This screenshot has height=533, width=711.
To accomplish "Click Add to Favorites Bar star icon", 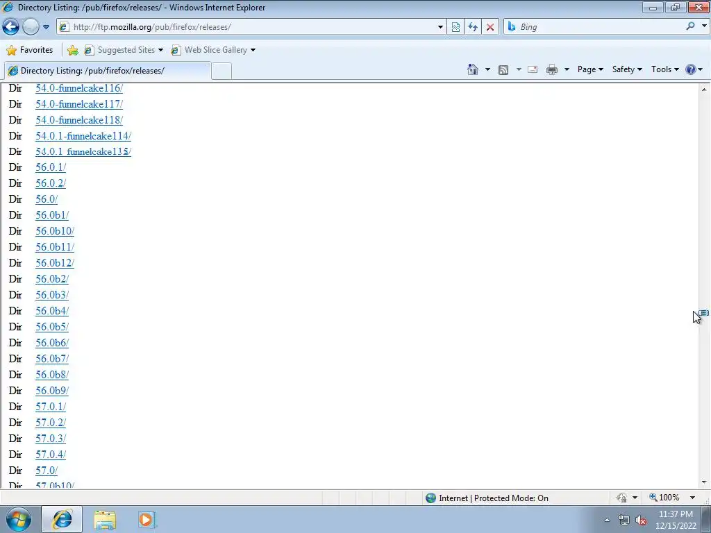I will click(x=72, y=50).
